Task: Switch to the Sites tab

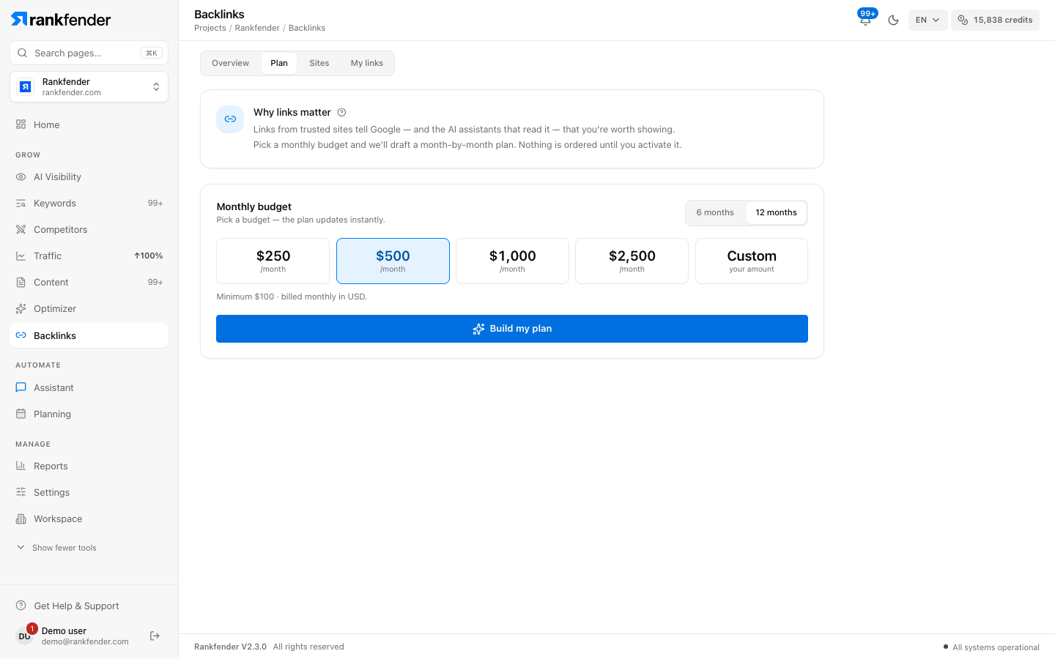Action: click(x=319, y=63)
